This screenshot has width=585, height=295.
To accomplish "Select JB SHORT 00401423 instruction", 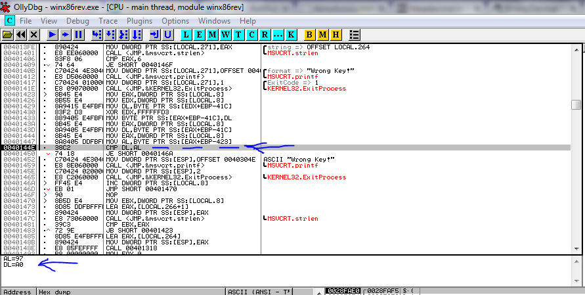I will [139, 231].
